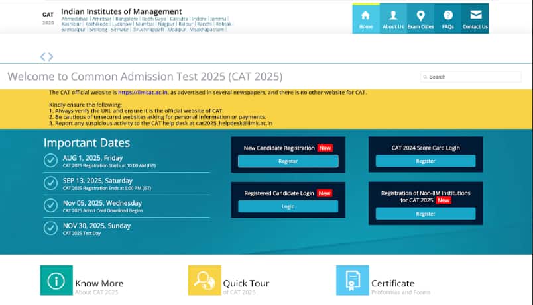Click the Bangalore institute link
Viewport: 533px width, 305px height.
coord(127,19)
